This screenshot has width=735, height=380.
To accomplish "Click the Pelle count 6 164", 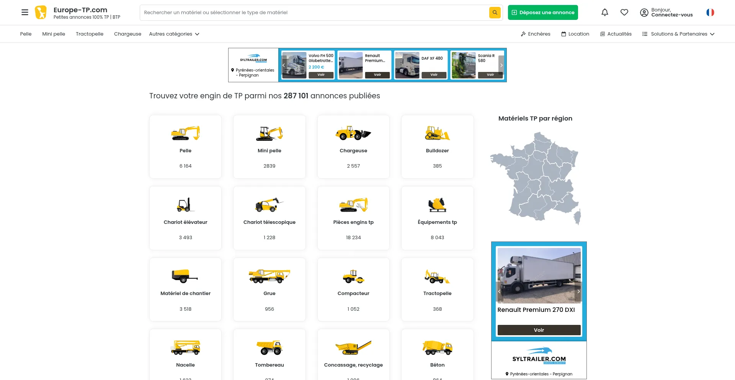I will [x=185, y=166].
